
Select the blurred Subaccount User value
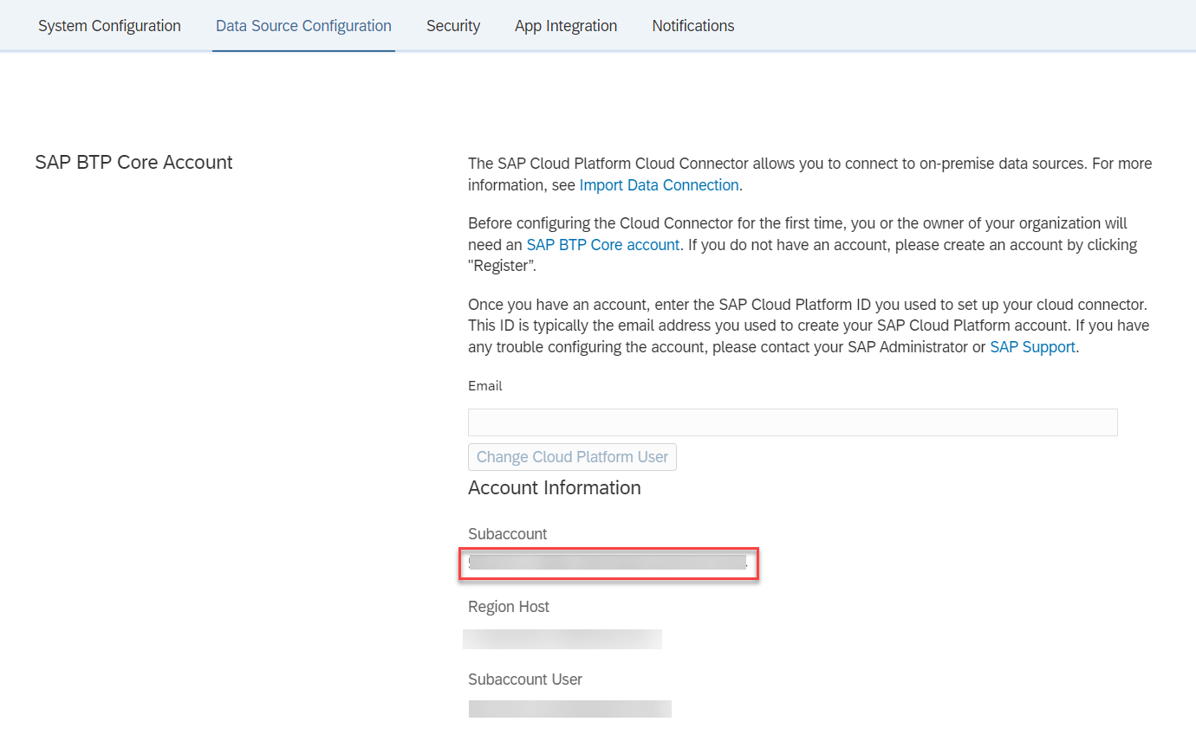(570, 709)
